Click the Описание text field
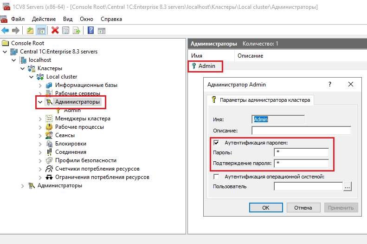The image size is (367, 244). (x=301, y=131)
